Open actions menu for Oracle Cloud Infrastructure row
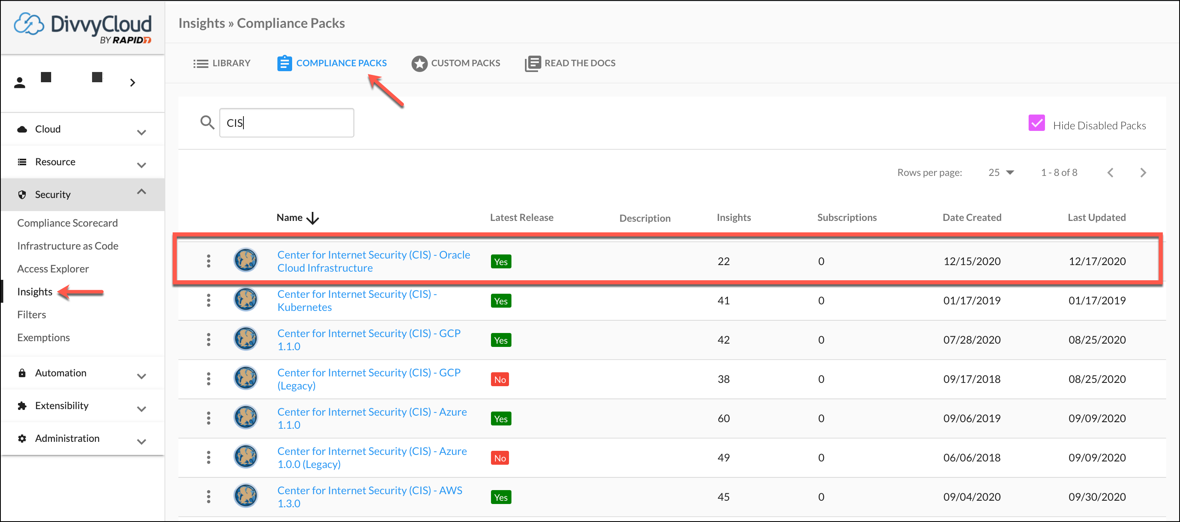The width and height of the screenshot is (1180, 522). (x=208, y=261)
